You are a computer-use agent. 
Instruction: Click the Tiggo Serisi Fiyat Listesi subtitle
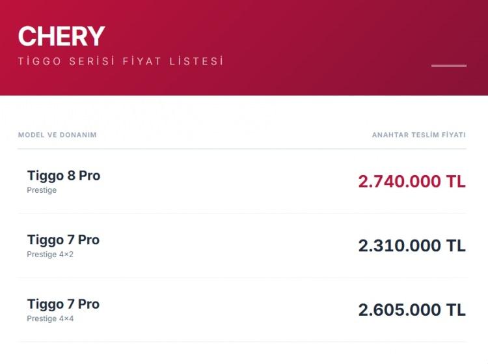coord(120,61)
